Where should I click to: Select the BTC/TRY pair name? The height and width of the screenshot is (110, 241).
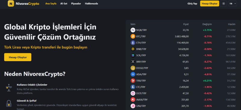coord(141,36)
